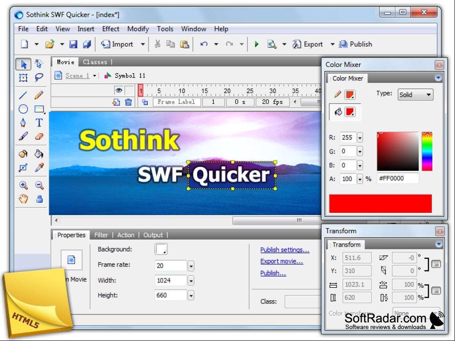Click the Undo arrow icon
The image size is (455, 341).
204,44
